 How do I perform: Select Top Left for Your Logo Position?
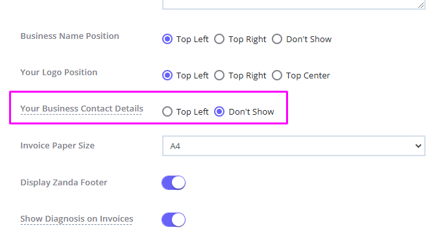pos(167,75)
